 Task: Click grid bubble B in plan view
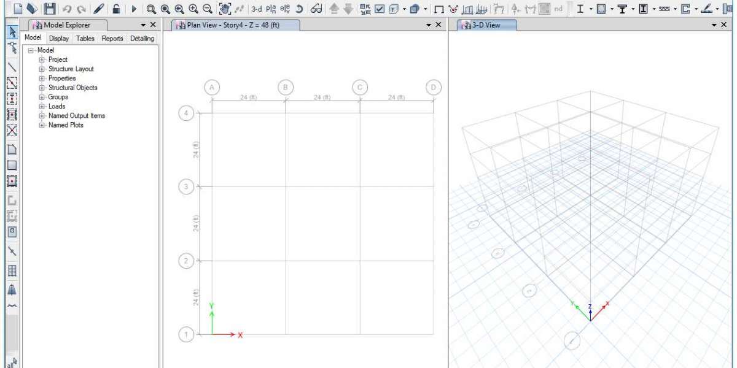pos(285,87)
